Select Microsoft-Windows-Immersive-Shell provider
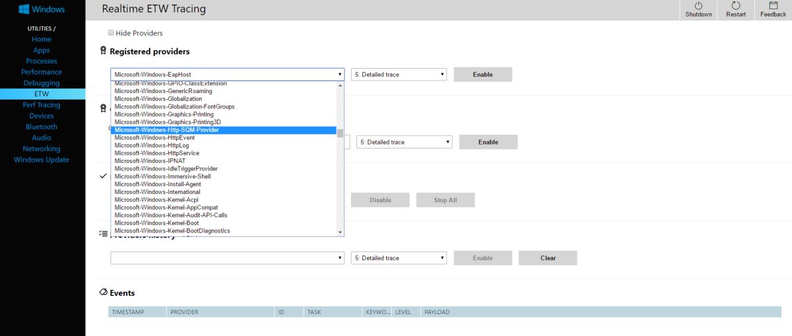 pos(224,176)
